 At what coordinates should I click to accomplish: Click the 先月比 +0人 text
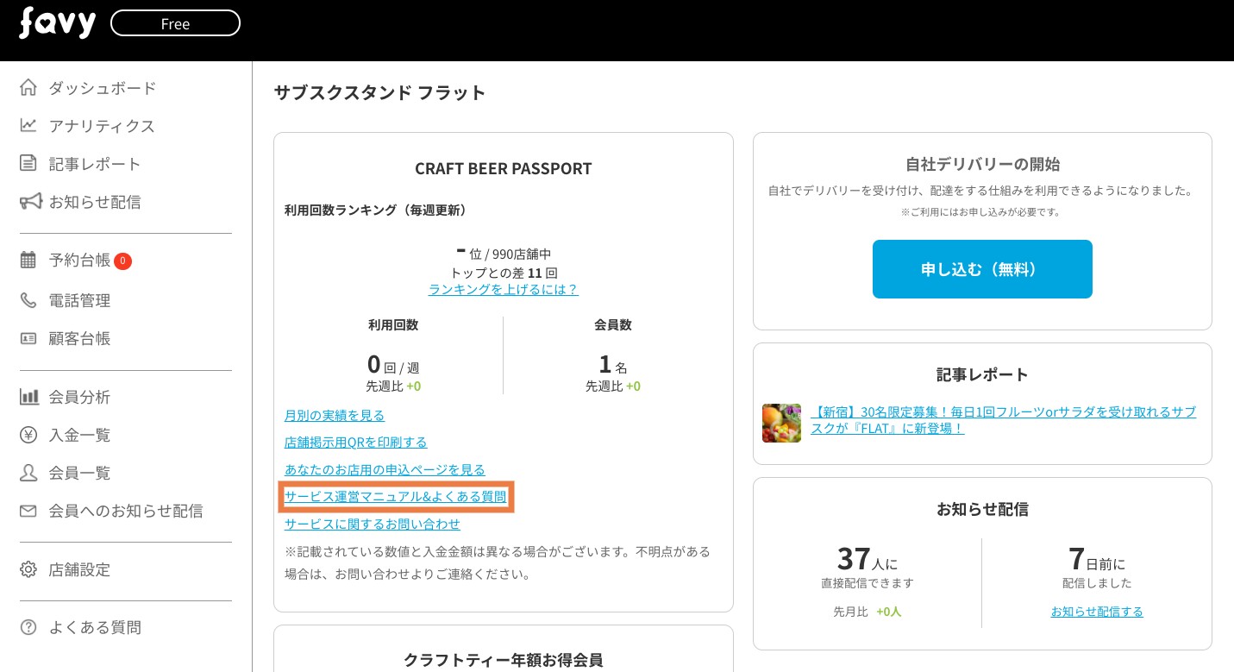point(868,612)
